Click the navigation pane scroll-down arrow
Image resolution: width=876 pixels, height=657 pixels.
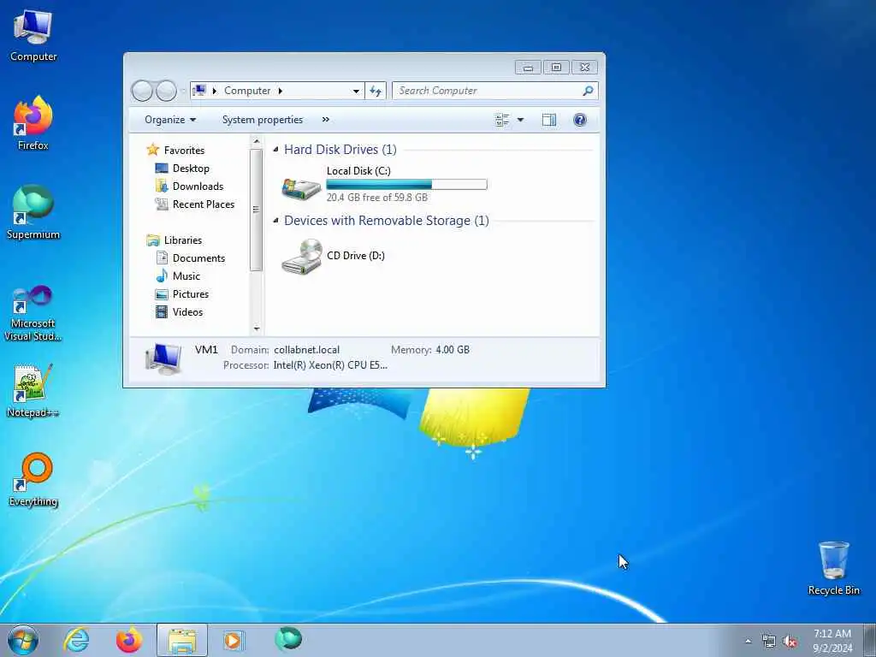(257, 328)
